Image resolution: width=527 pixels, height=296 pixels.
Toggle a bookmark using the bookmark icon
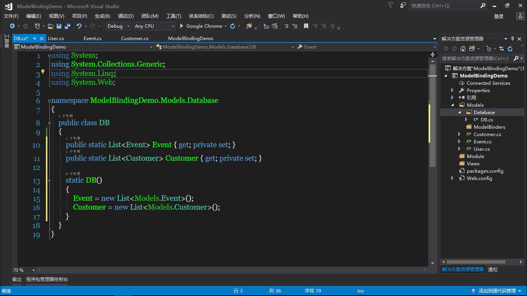tap(306, 26)
